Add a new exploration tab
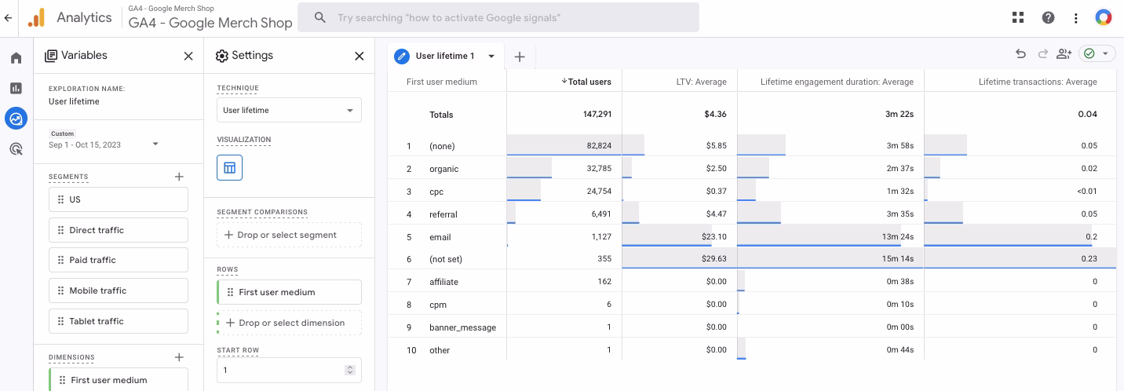The image size is (1124, 391). pyautogui.click(x=519, y=57)
